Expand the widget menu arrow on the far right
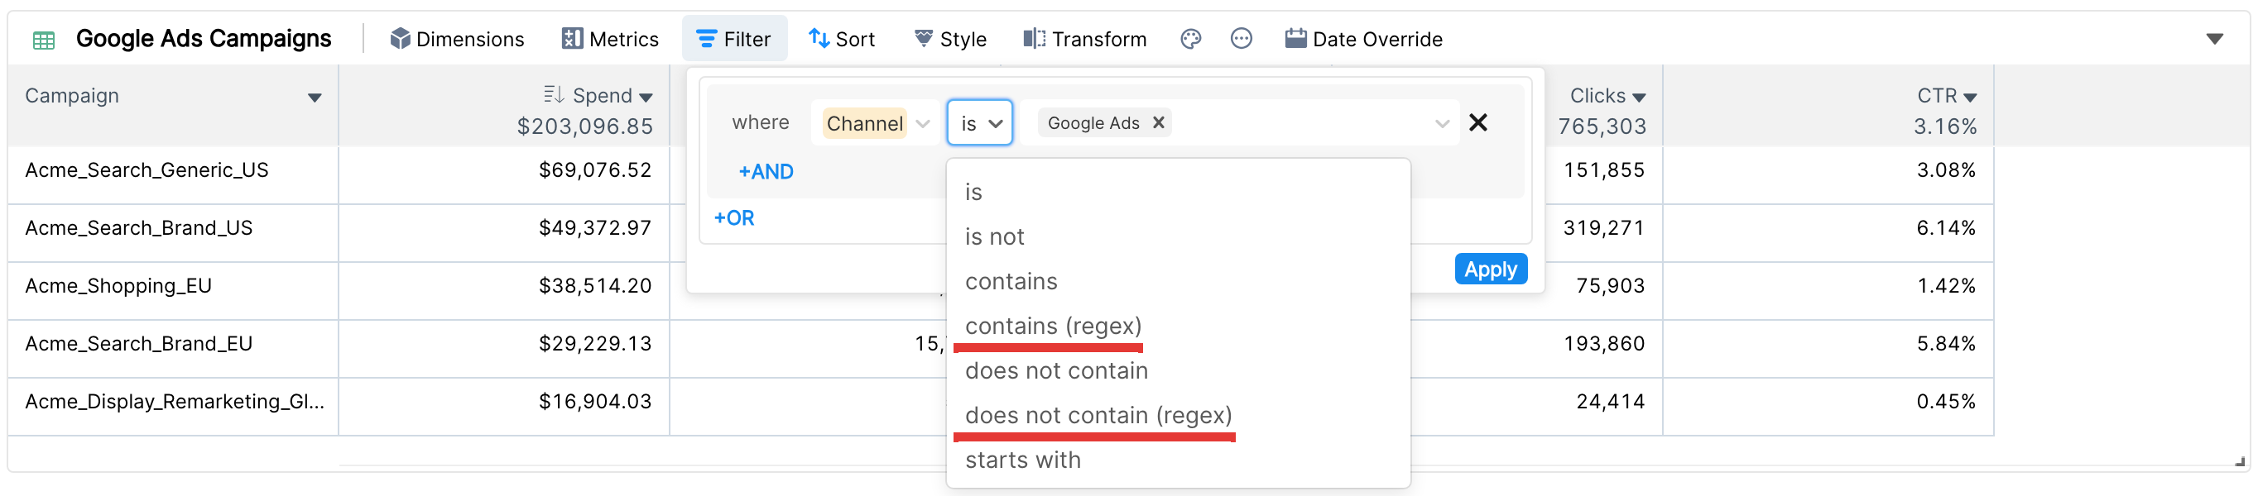2258x496 pixels. (2214, 40)
